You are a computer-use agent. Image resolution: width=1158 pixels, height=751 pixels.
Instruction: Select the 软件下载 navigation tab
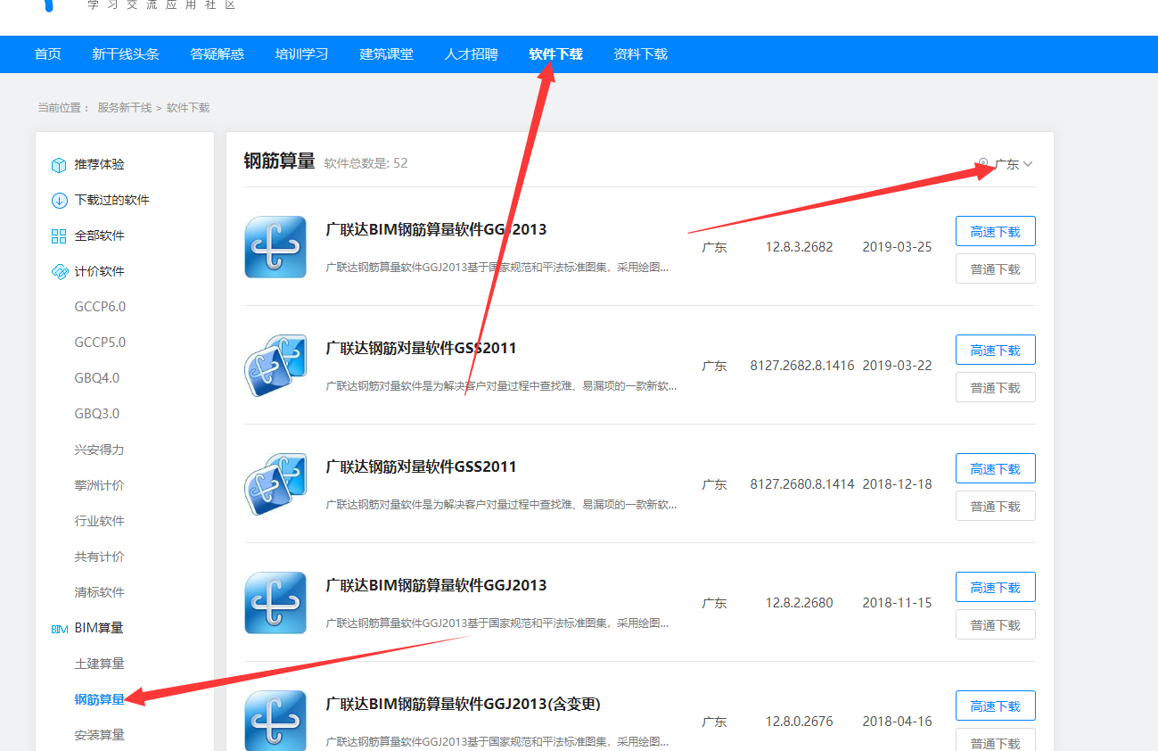(x=555, y=54)
